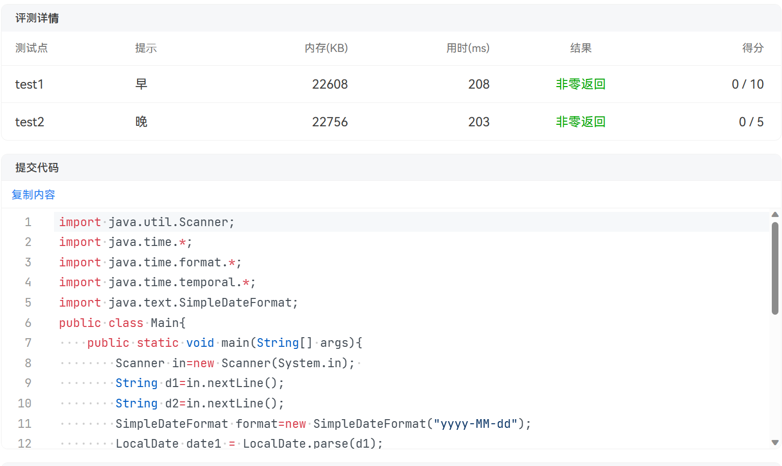Click the 复制内容 copy link
This screenshot has height=466, width=782.
tap(33, 195)
